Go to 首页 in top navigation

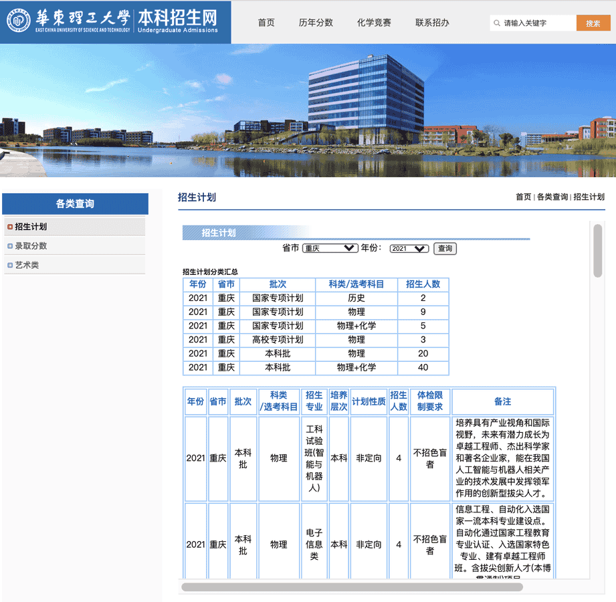[266, 23]
